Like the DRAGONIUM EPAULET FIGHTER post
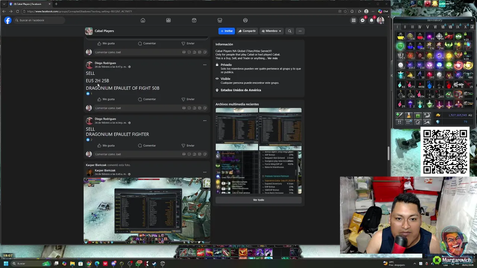Image resolution: width=477 pixels, height=268 pixels. click(x=106, y=146)
